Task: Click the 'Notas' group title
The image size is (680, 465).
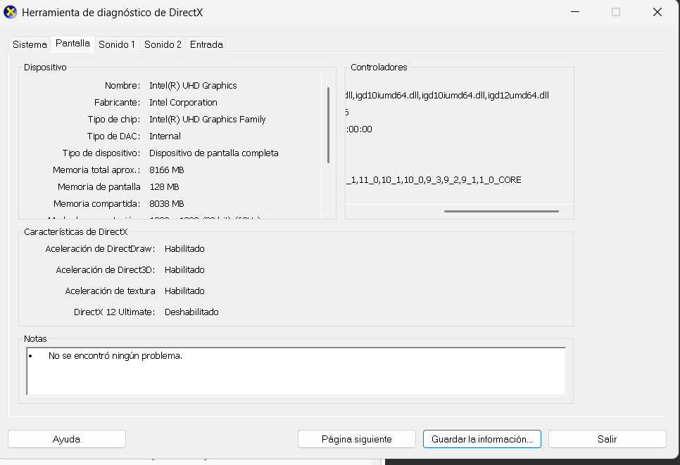Action: [35, 339]
